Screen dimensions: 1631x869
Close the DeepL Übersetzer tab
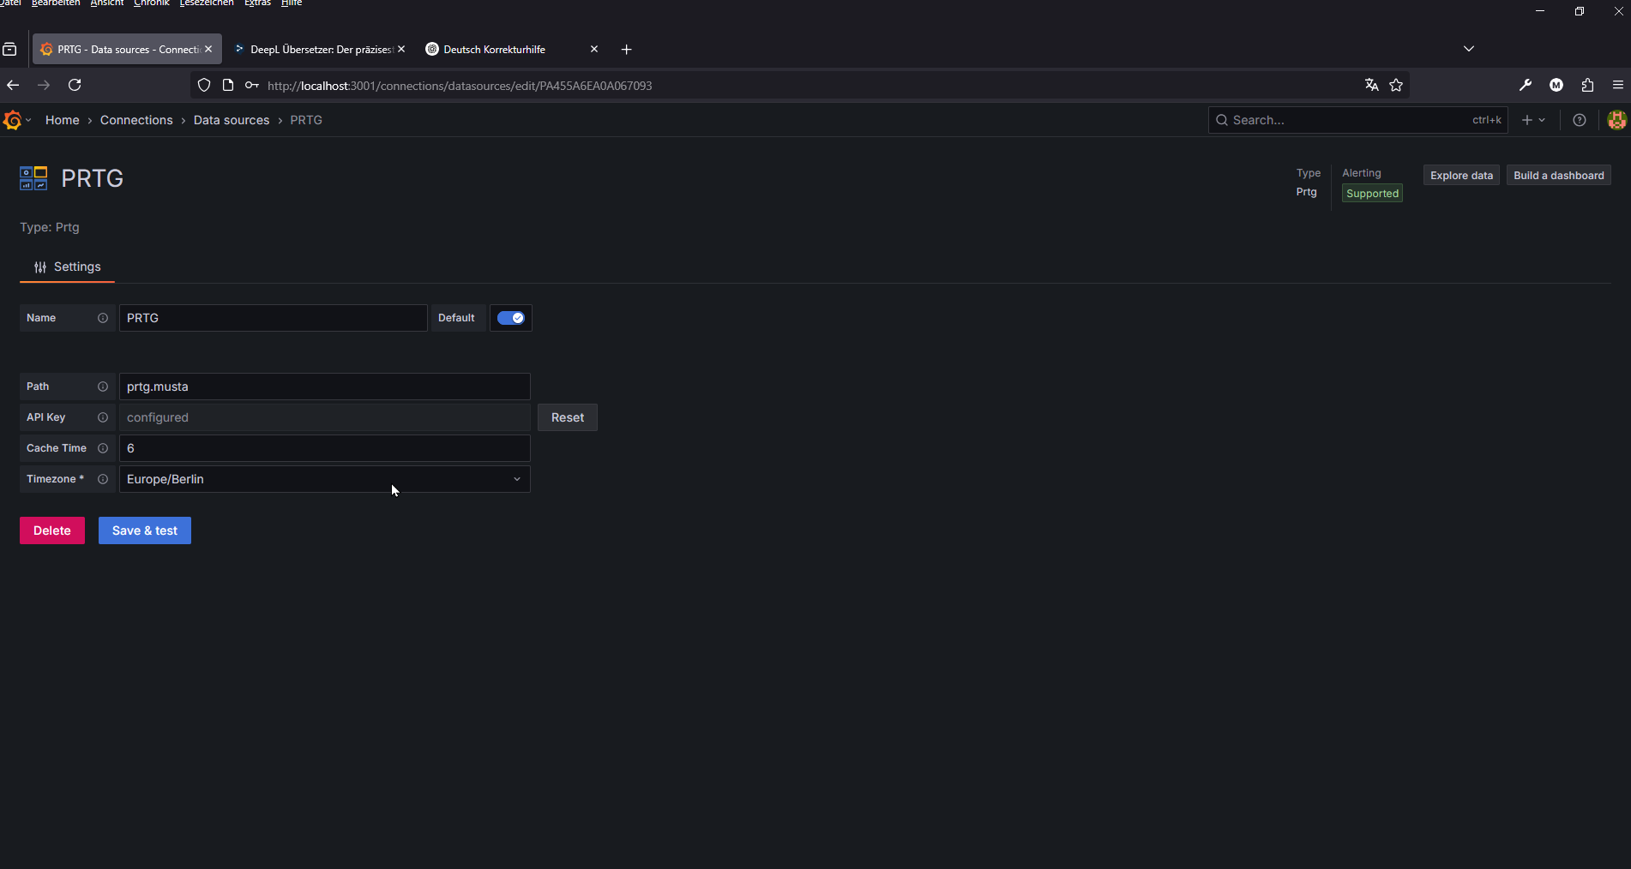tap(401, 49)
